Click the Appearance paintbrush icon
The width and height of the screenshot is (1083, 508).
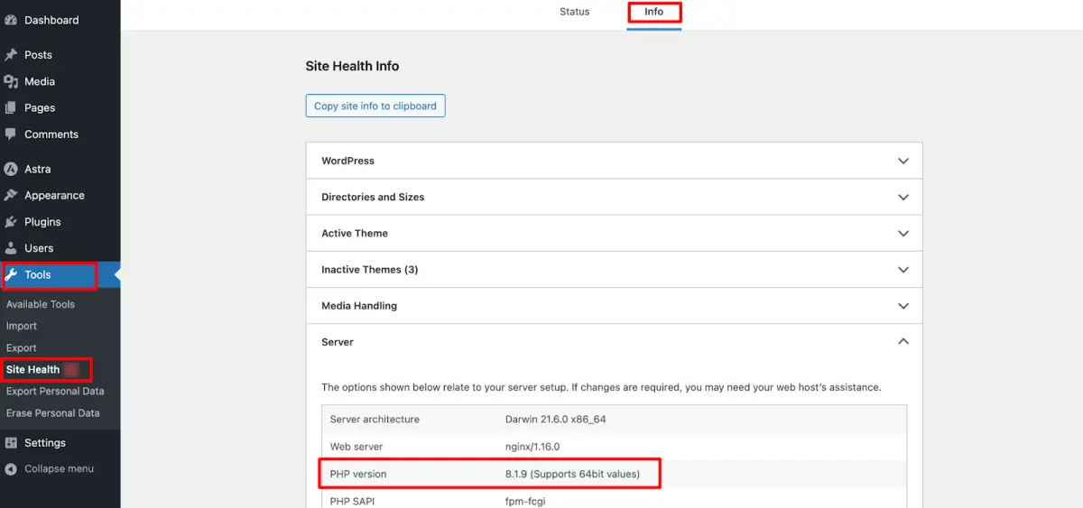point(11,195)
